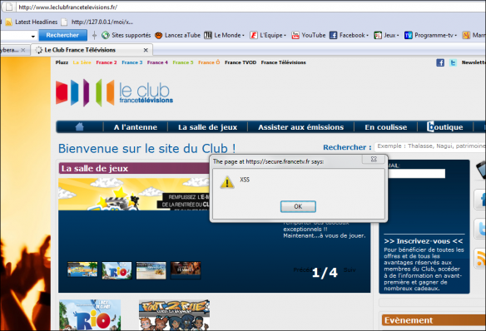This screenshot has width=486, height=331.
Task: Click the browser address bar URL
Action: pyautogui.click(x=68, y=7)
